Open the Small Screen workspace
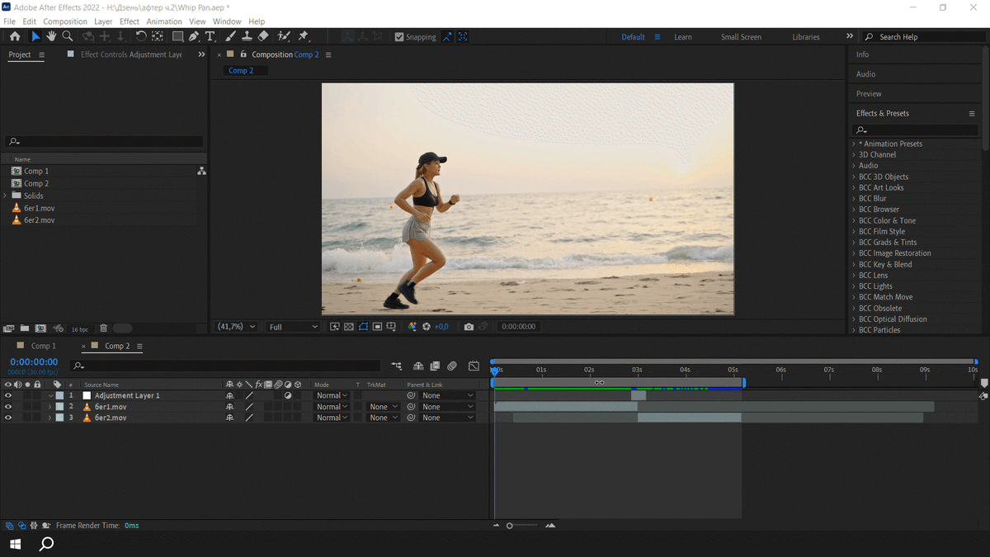Viewport: 990px width, 557px height. pos(740,37)
